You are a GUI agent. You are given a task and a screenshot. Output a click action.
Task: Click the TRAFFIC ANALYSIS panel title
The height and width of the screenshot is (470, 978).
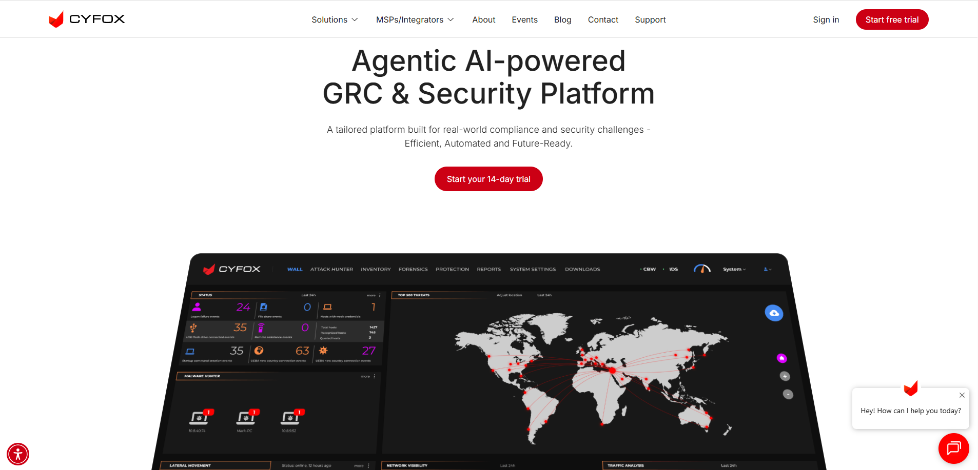(625, 466)
